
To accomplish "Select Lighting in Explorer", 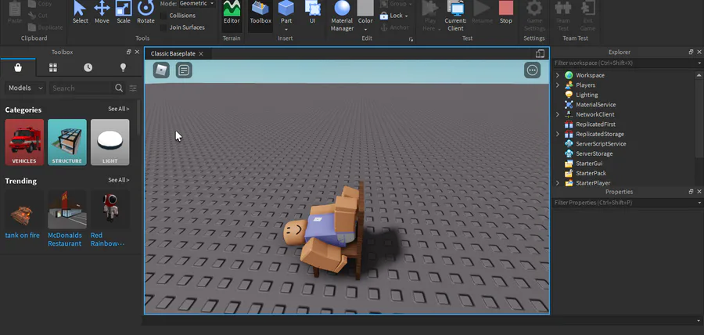I will (x=587, y=95).
